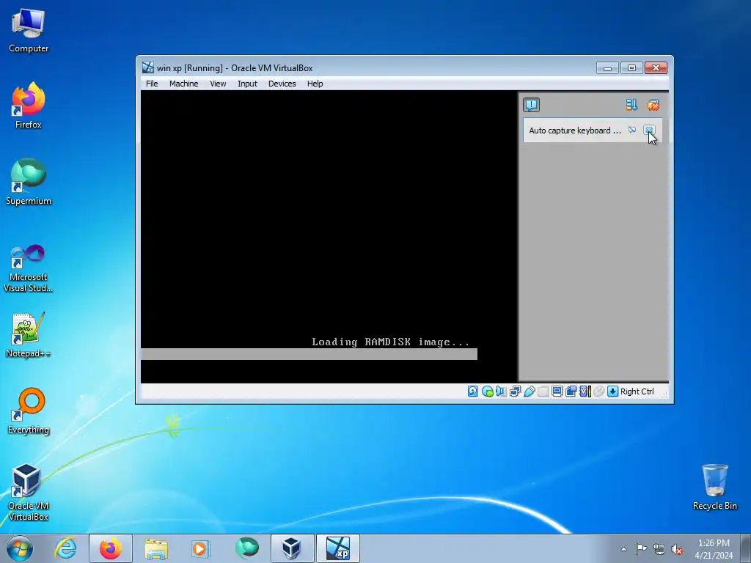Dismiss the Auto capture keyboard notification
The image size is (751, 563).
(x=649, y=130)
